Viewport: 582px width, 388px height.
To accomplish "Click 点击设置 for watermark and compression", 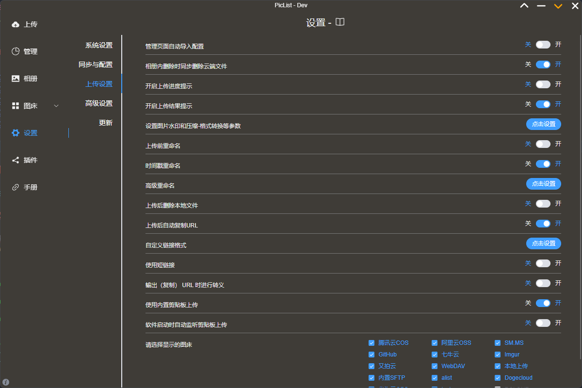I will pyautogui.click(x=543, y=124).
